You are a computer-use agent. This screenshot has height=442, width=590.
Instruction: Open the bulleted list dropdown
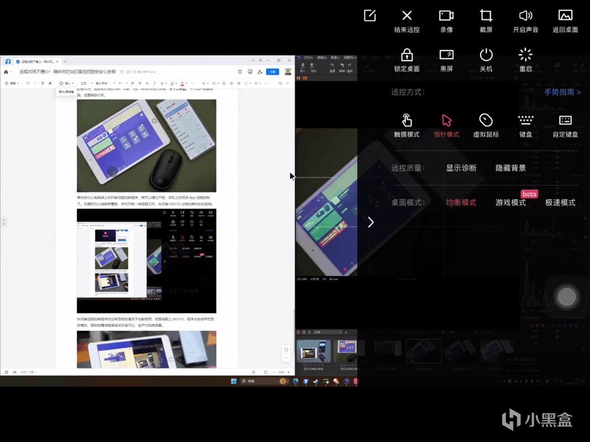click(x=205, y=83)
